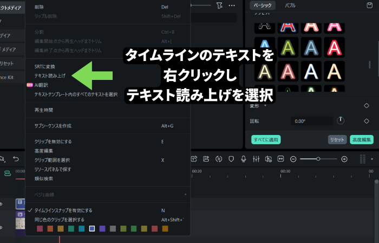Zoom in timeline with plus icon

(x=344, y=159)
